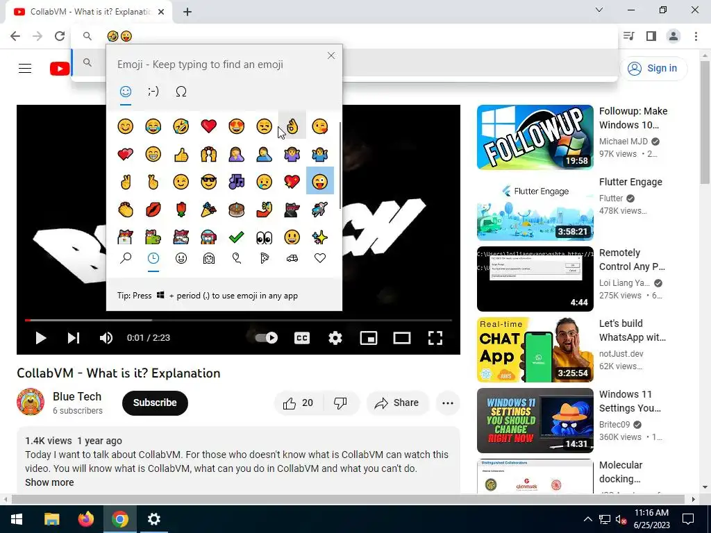Toggle closed captions on video
Image resolution: width=711 pixels, height=533 pixels.
click(302, 338)
